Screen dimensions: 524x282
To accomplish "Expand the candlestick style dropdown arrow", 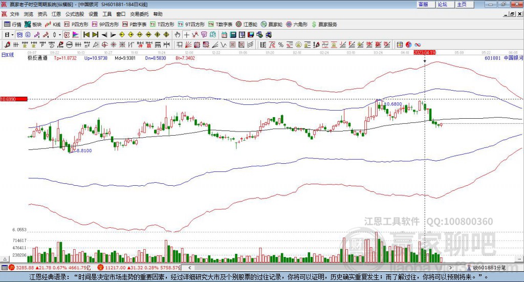I will [60, 35].
